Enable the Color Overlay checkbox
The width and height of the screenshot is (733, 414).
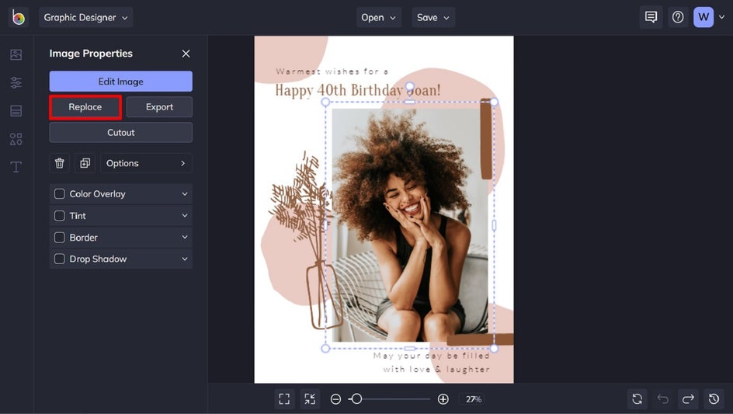[60, 194]
